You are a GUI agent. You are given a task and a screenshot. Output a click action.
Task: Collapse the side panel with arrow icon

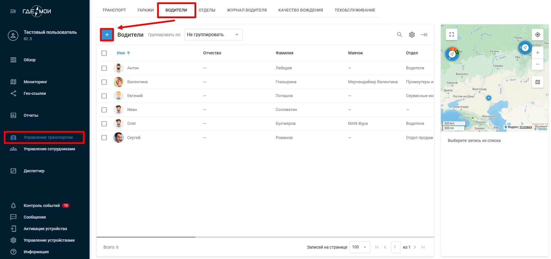424,35
